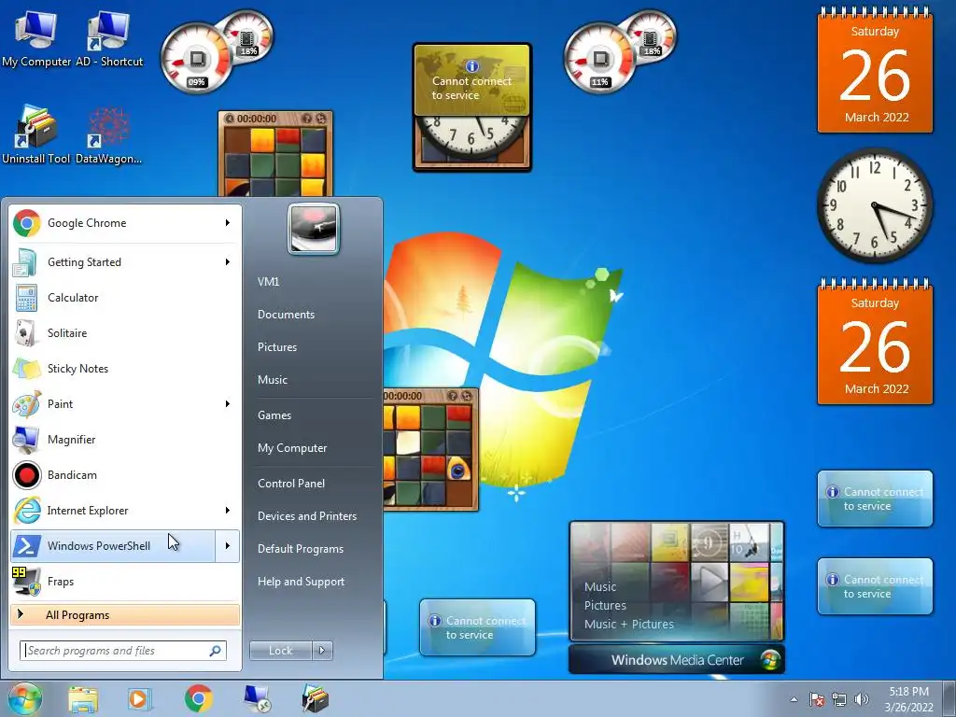
Task: Launch Bandicam recorder
Action: coord(125,475)
